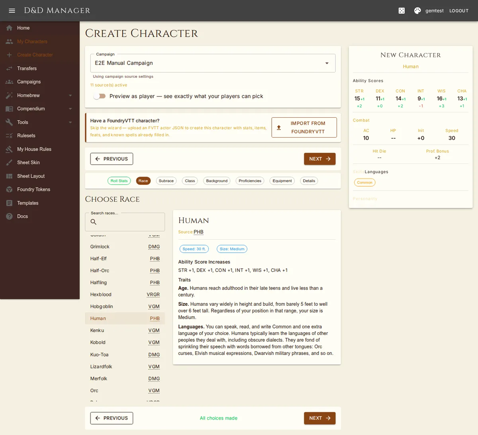Image resolution: width=478 pixels, height=435 pixels.
Task: Select Hobgoblin in the race list
Action: click(125, 307)
